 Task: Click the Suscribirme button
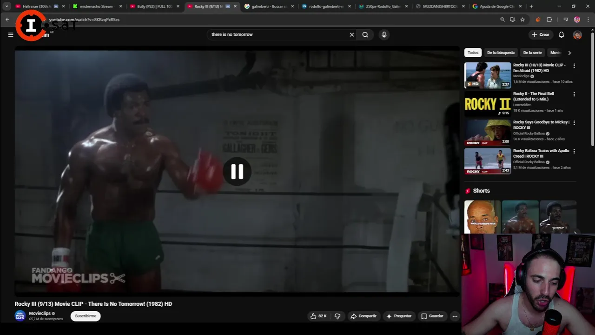pos(86,316)
